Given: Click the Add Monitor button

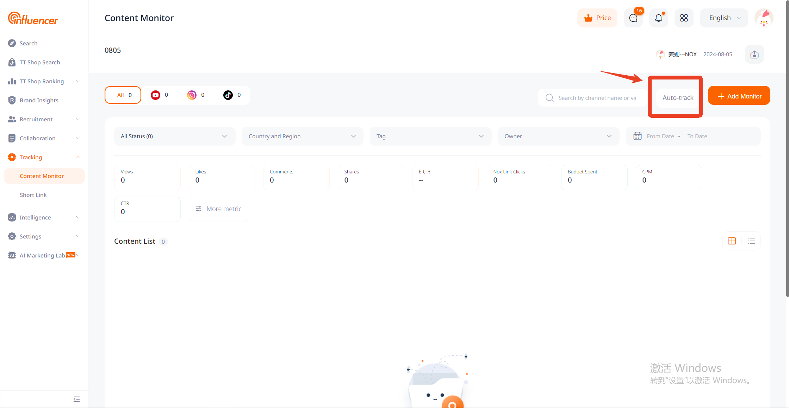Looking at the screenshot, I should point(739,96).
